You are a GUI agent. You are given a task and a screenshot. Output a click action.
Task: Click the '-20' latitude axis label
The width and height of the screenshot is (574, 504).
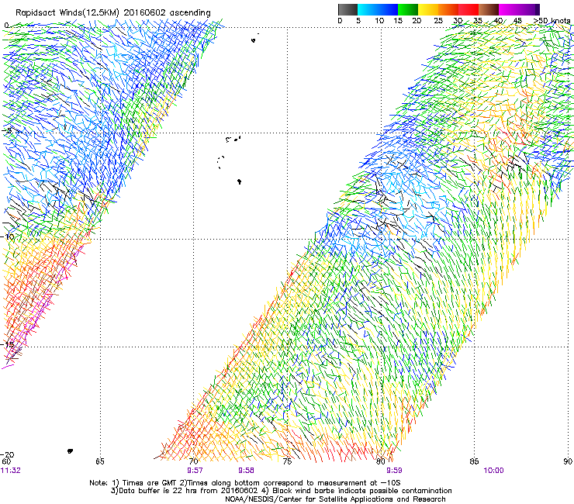point(8,454)
